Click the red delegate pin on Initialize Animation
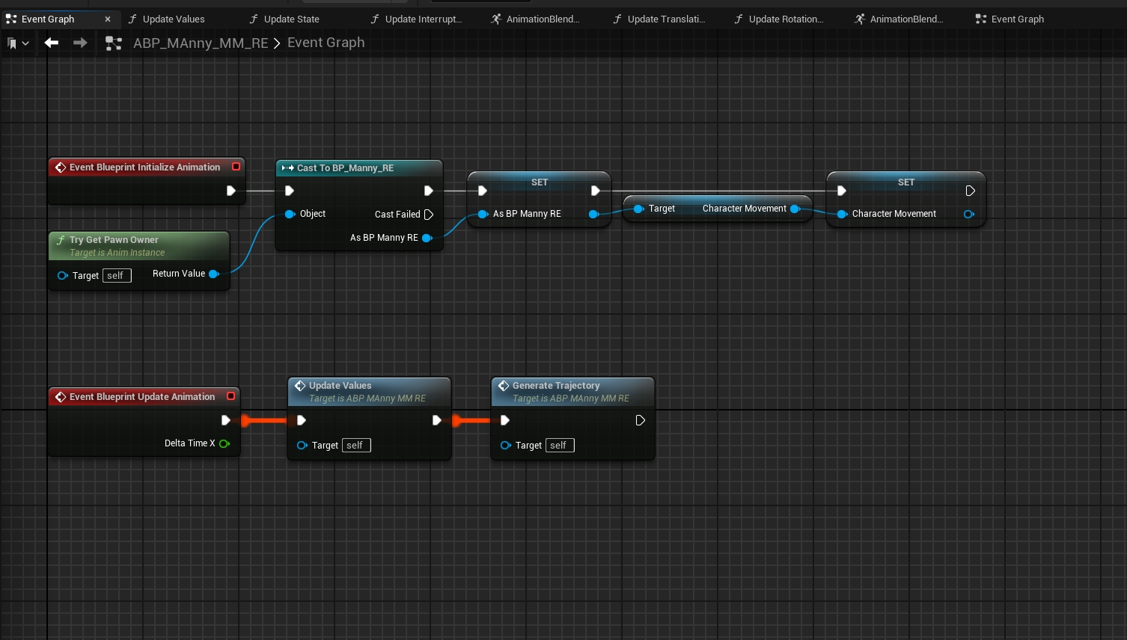Viewport: 1127px width, 640px height. [236, 167]
